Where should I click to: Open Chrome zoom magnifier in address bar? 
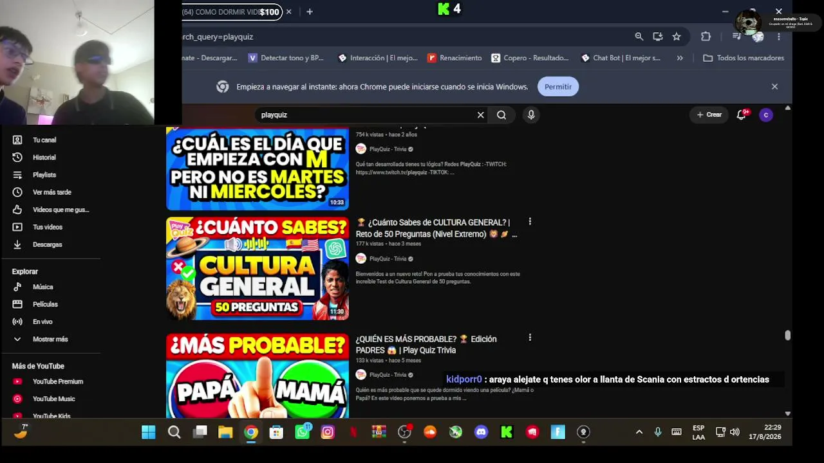tap(639, 37)
